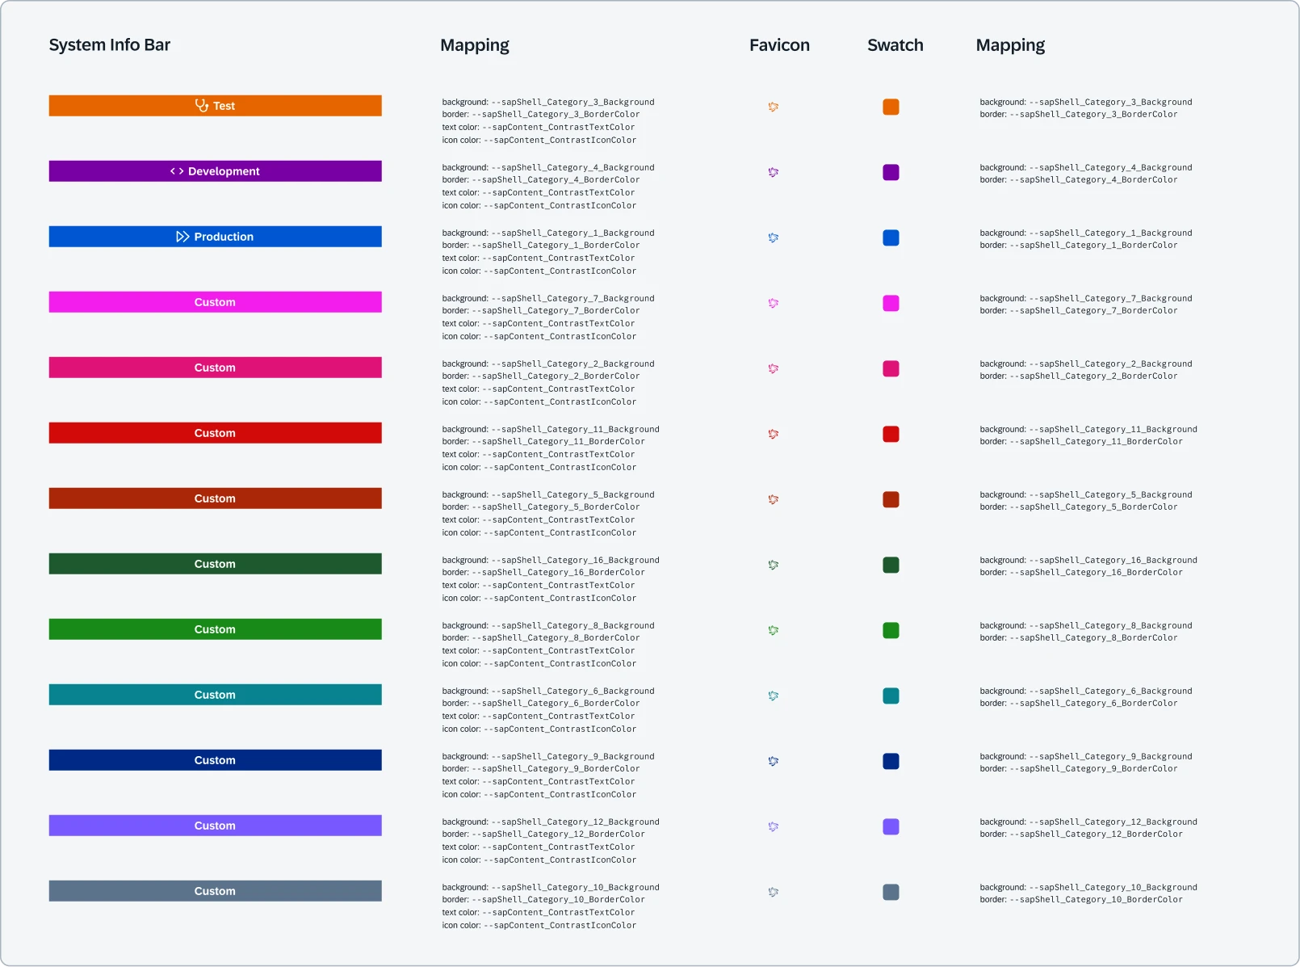
Task: Select the teal Category_6 swatch
Action: (x=891, y=696)
